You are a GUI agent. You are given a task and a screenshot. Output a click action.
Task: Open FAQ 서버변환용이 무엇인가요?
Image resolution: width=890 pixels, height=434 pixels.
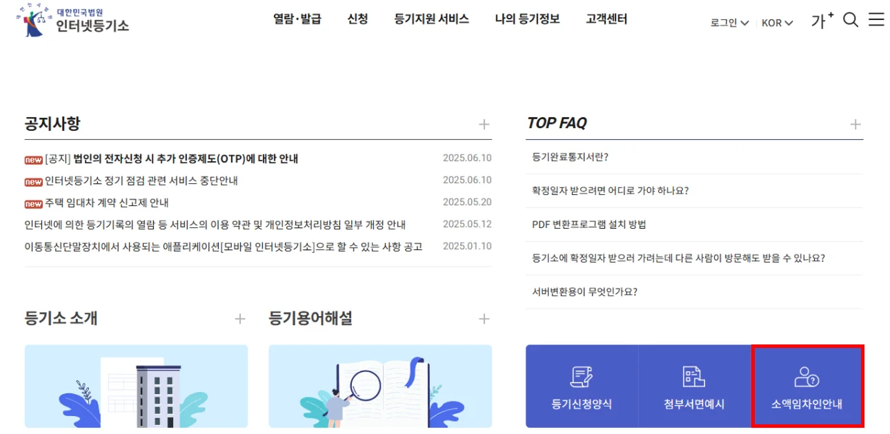click(585, 291)
